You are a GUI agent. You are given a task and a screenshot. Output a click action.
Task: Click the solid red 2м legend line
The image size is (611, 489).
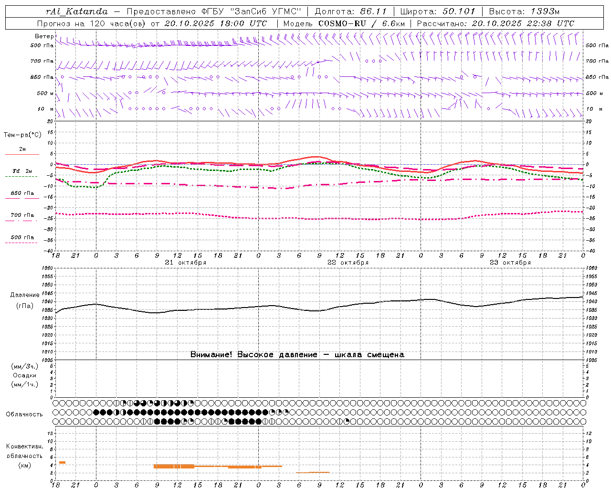click(x=22, y=154)
